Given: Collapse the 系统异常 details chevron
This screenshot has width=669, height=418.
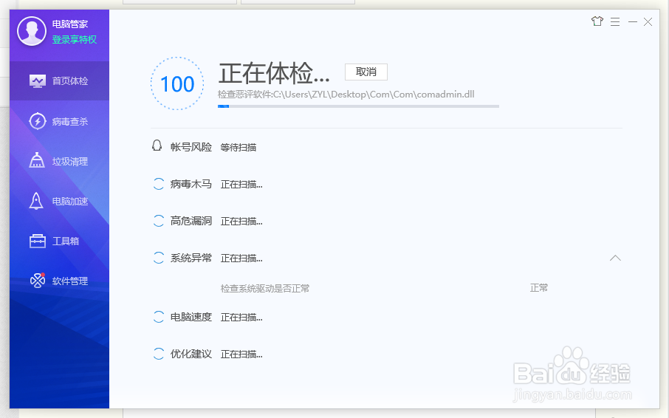Looking at the screenshot, I should pos(615,258).
